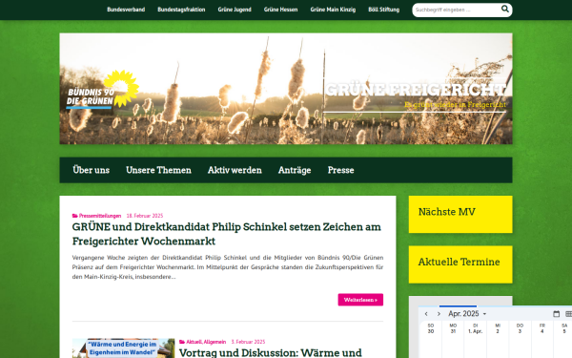This screenshot has width=572, height=358.
Task: Open the Presse menu
Action: [x=340, y=170]
